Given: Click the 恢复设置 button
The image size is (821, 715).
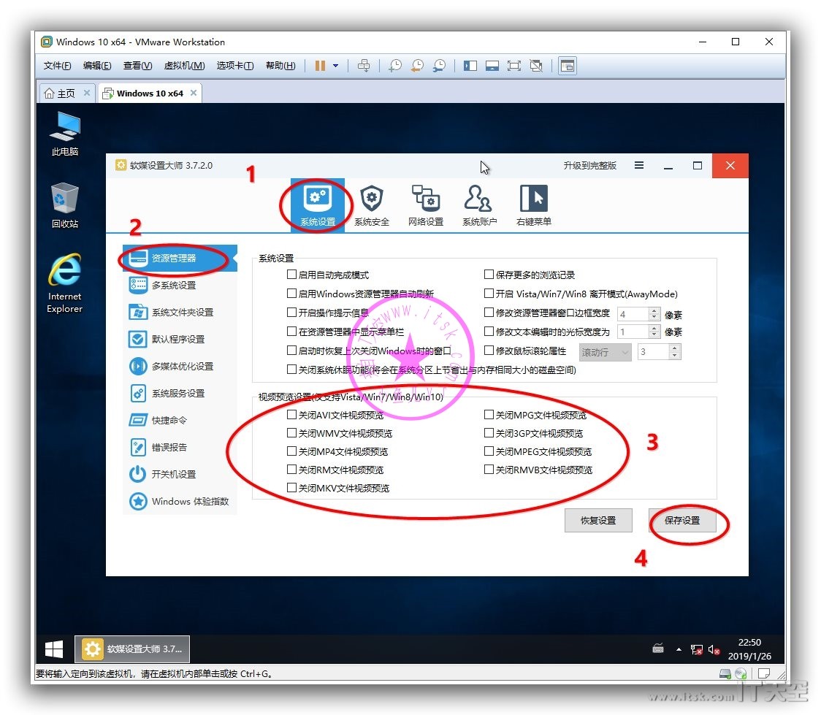Looking at the screenshot, I should tap(598, 521).
